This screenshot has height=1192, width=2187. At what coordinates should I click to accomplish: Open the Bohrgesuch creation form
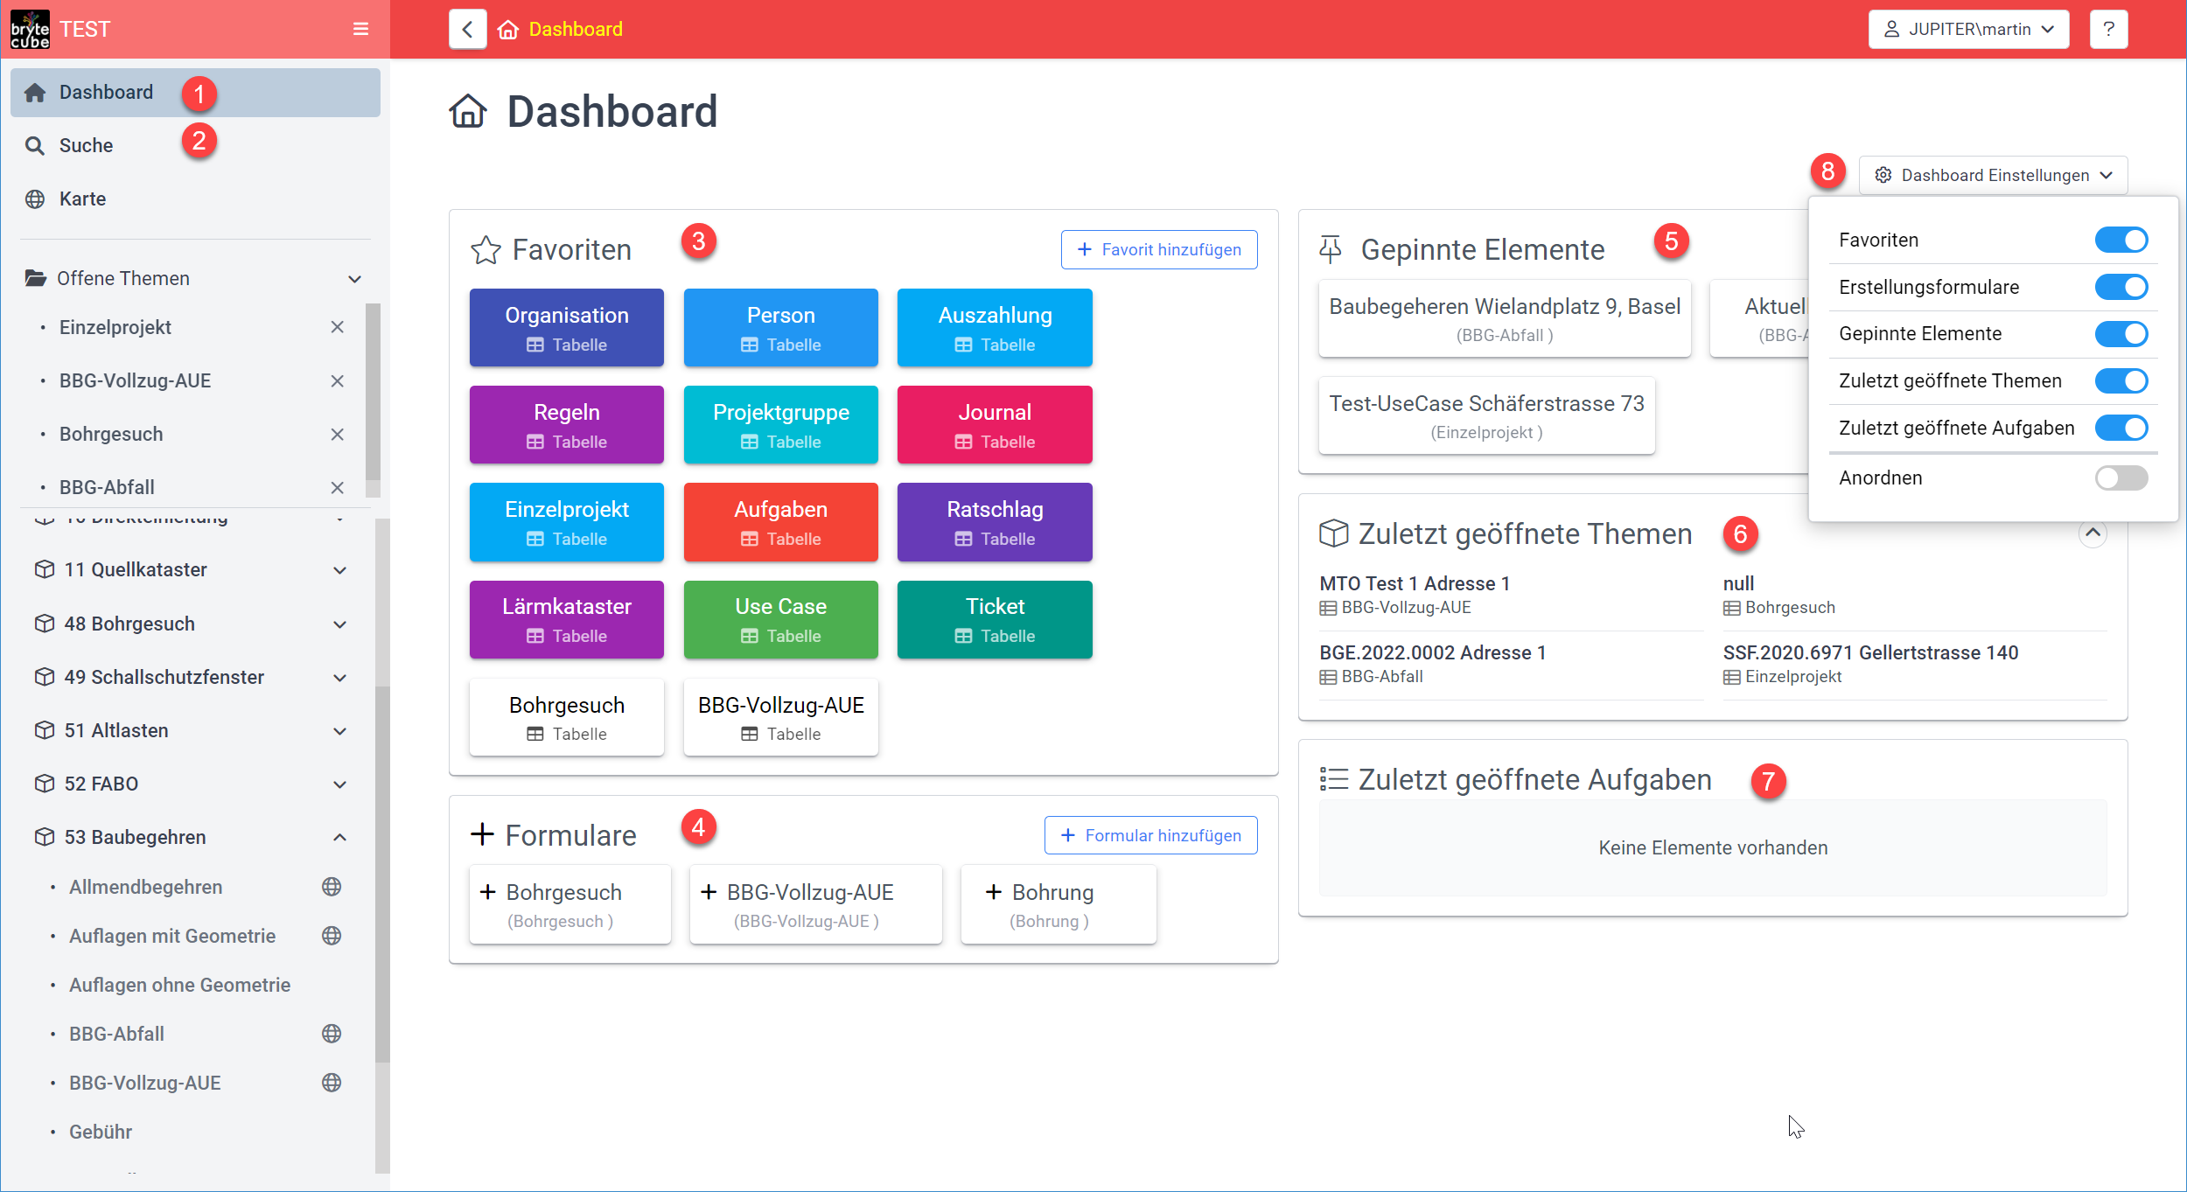570,905
